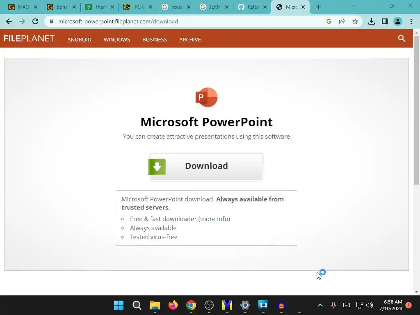Click the microphone tray icon
This screenshot has height=315, width=420.
click(x=333, y=305)
